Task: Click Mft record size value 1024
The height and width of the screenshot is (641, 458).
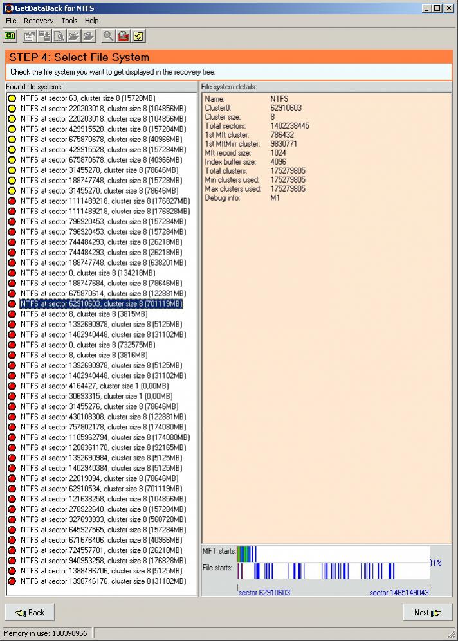Action: [278, 153]
